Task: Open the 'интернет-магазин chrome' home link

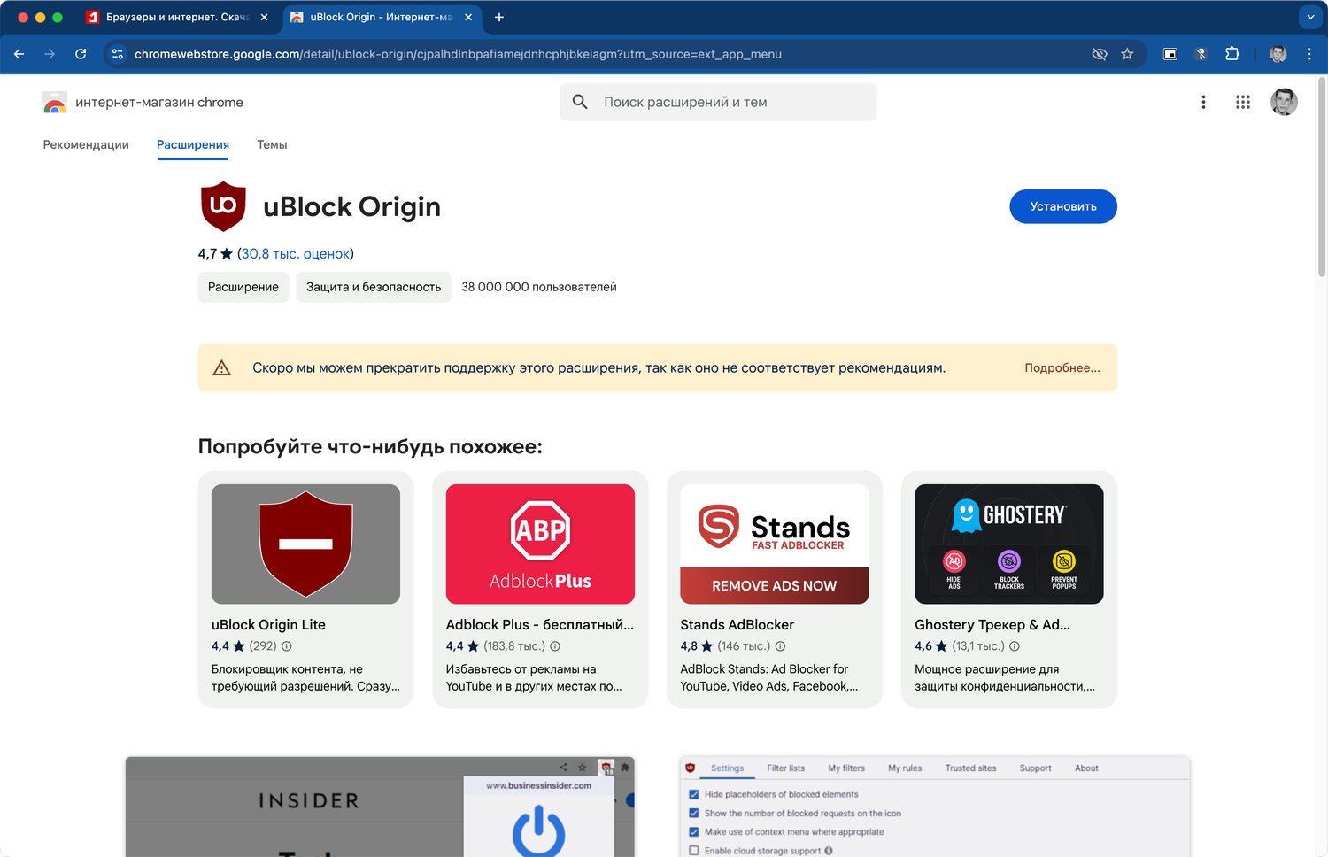Action: 159,103
